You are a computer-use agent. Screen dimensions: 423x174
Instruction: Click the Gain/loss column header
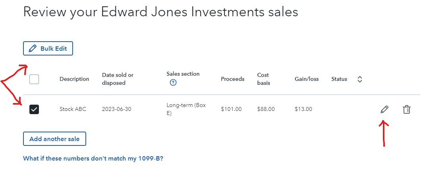(307, 79)
